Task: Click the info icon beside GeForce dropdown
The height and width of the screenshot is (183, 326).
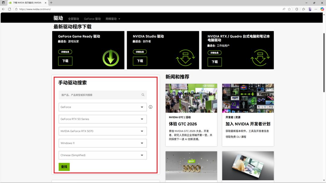Action: click(x=151, y=107)
